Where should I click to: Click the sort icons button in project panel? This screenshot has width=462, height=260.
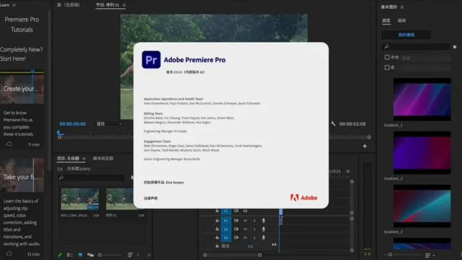130,255
